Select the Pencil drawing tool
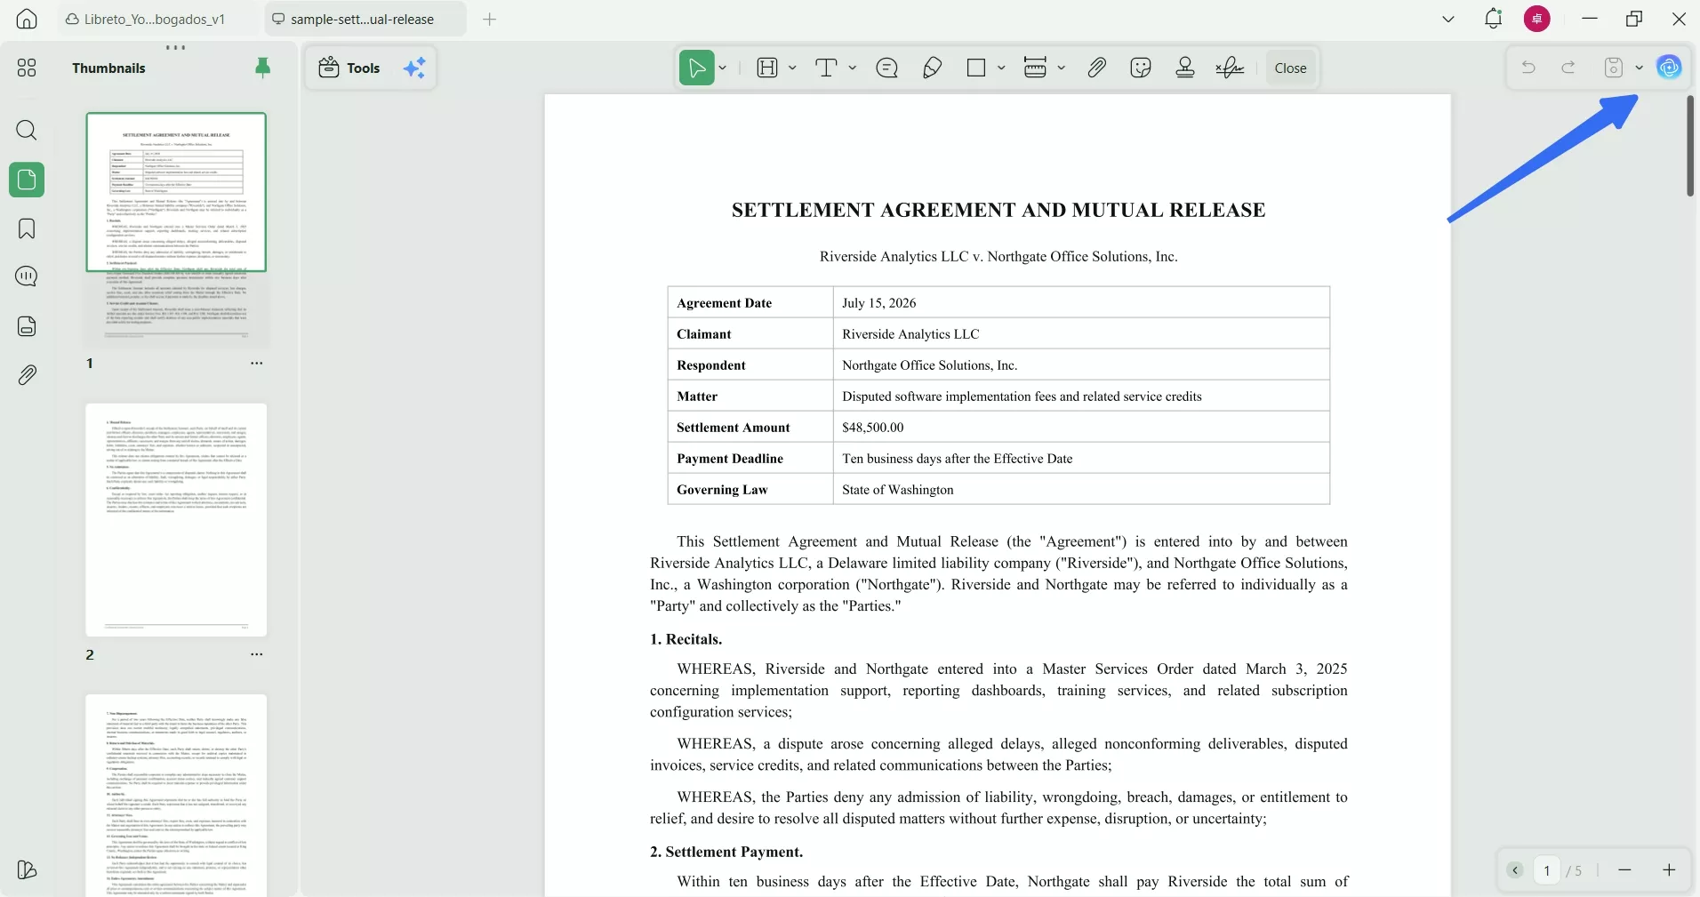Image resolution: width=1700 pixels, height=897 pixels. click(x=933, y=68)
